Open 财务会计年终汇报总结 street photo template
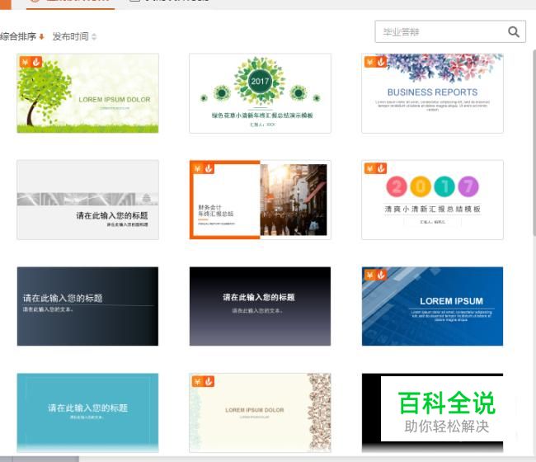The height and width of the screenshot is (462, 536). coord(260,200)
